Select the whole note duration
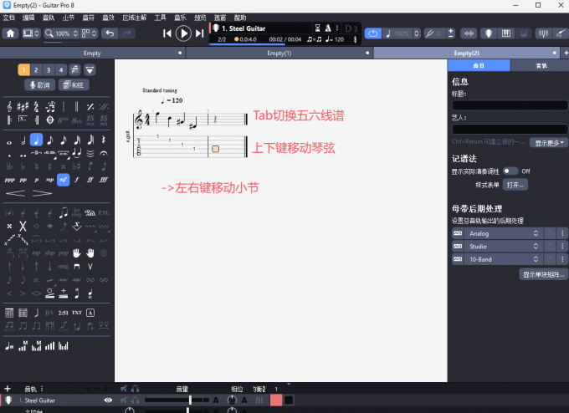 tap(9, 142)
